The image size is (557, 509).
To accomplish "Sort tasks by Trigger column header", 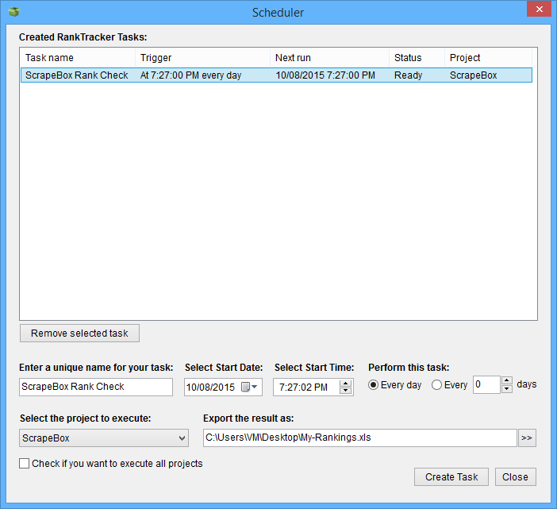I will pos(202,58).
